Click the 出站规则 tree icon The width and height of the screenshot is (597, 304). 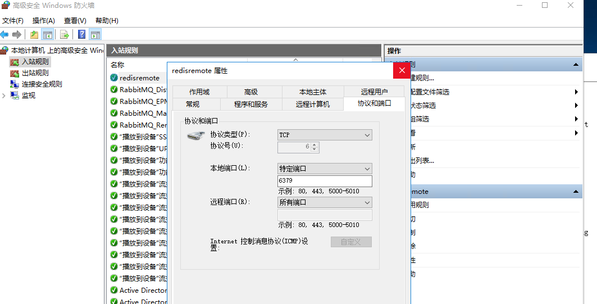pos(15,72)
